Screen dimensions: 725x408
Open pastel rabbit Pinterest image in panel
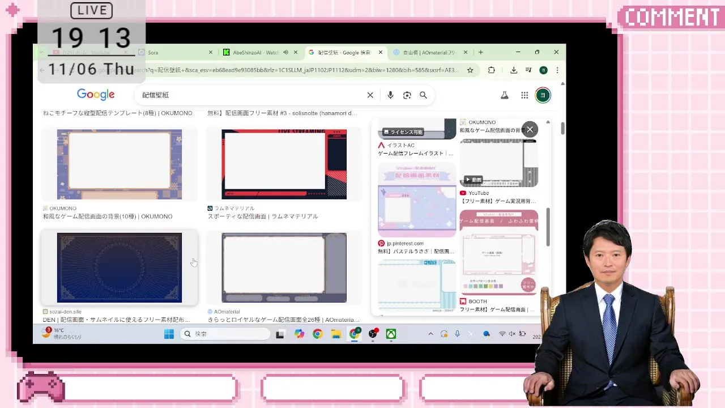(x=417, y=201)
